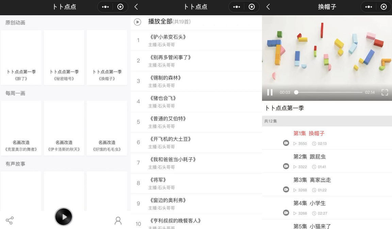
Task: Tap the play-all circle icon
Action: [137, 22]
